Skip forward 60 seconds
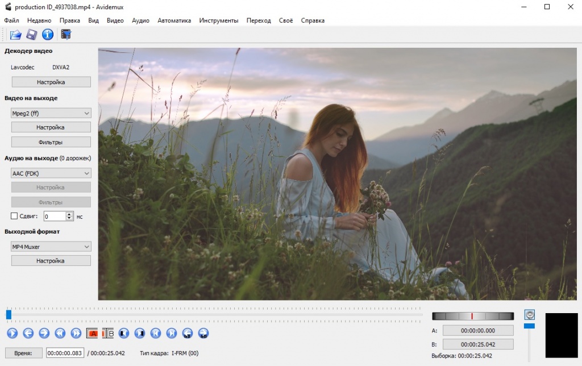Viewport: 582px width, 366px height. [x=203, y=334]
